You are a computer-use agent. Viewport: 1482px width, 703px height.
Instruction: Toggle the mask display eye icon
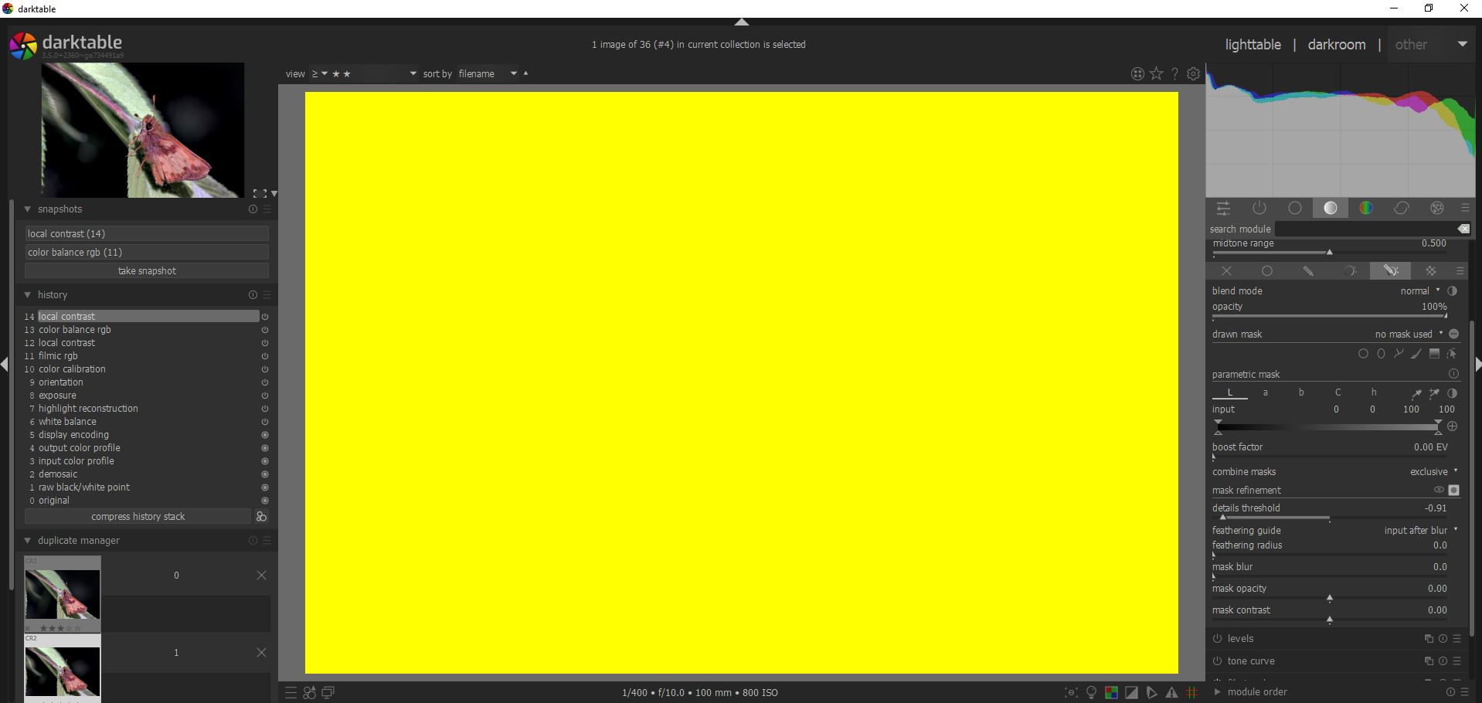1439,490
